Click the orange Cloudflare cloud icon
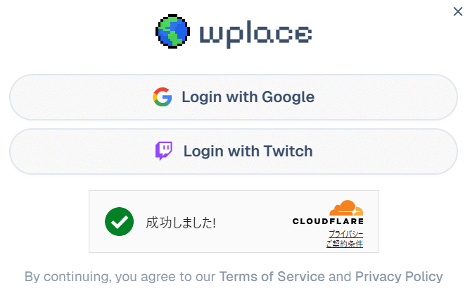This screenshot has width=470, height=298. point(346,209)
